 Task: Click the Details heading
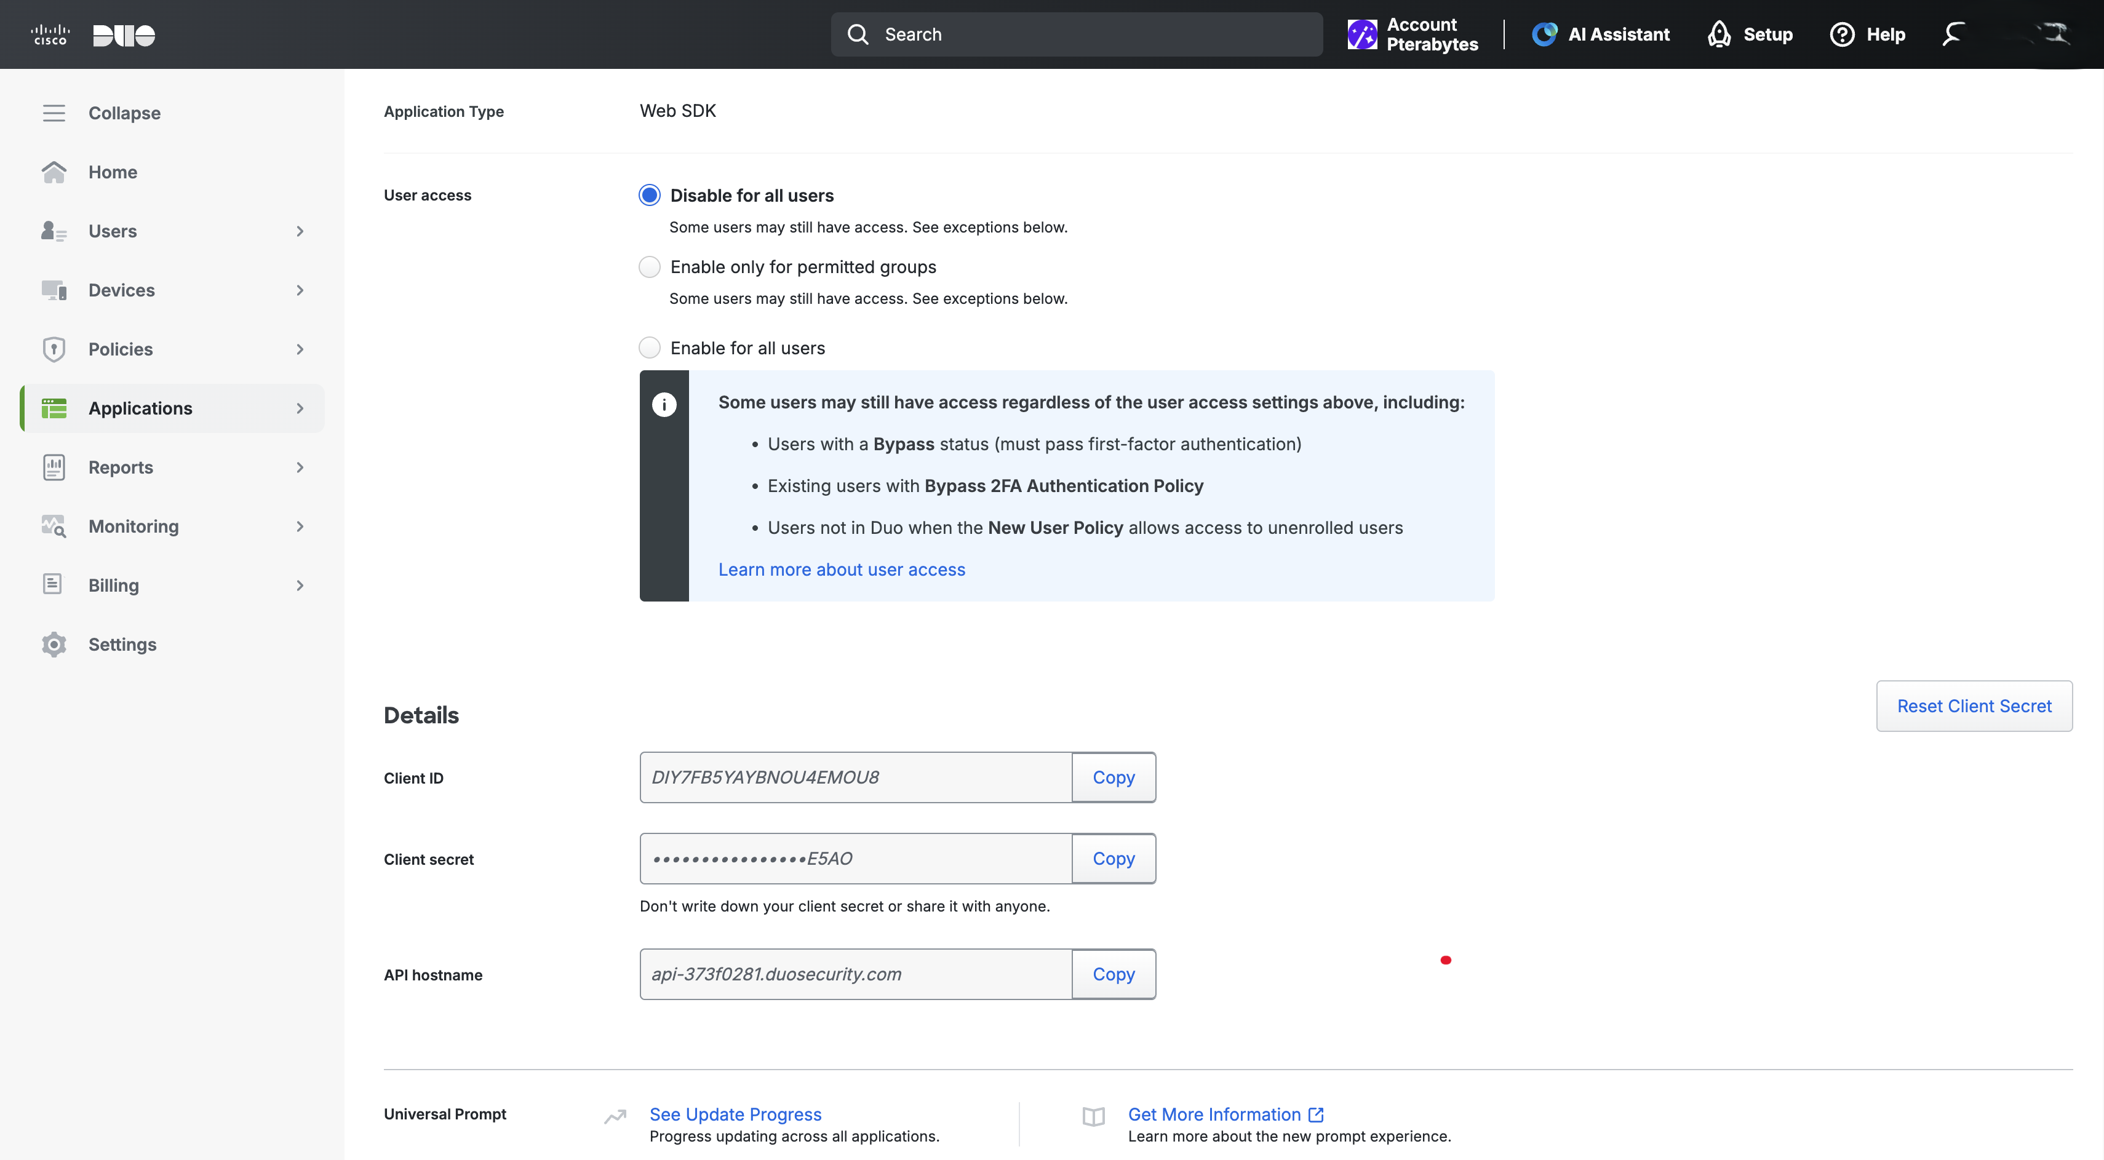(421, 715)
